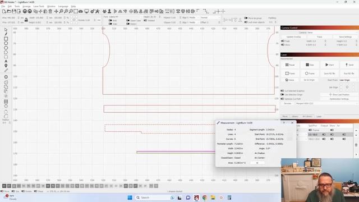Click the Circular Array tool icon
359x202 pixels.
(6, 106)
